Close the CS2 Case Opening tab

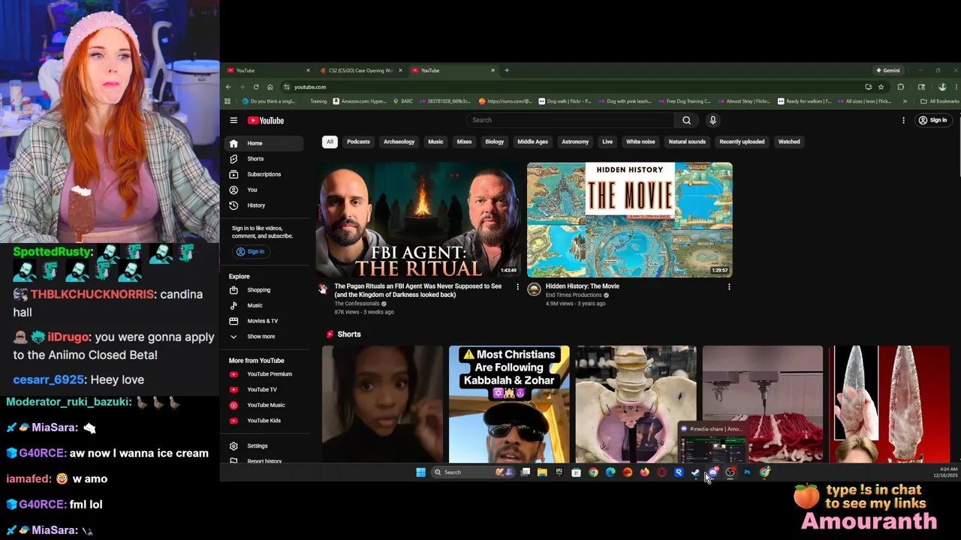[400, 70]
